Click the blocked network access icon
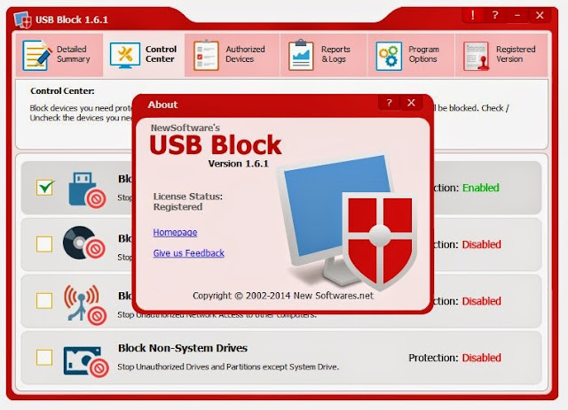 pos(85,305)
